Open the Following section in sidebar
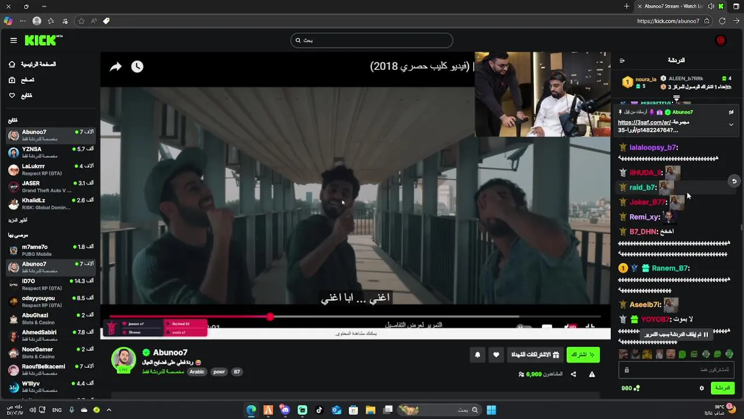The image size is (744, 419). 20,95
